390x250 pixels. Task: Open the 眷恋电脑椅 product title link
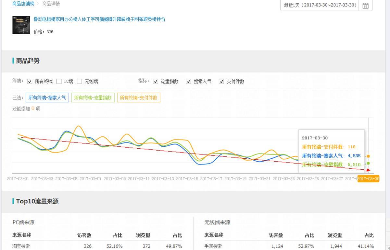click(99, 19)
